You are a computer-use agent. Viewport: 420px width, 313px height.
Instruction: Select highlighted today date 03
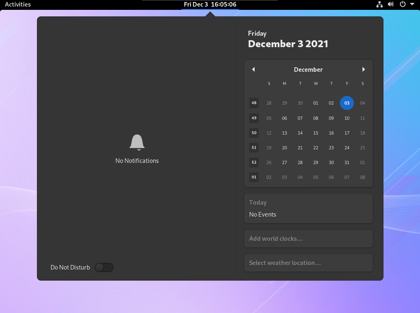pyautogui.click(x=347, y=103)
